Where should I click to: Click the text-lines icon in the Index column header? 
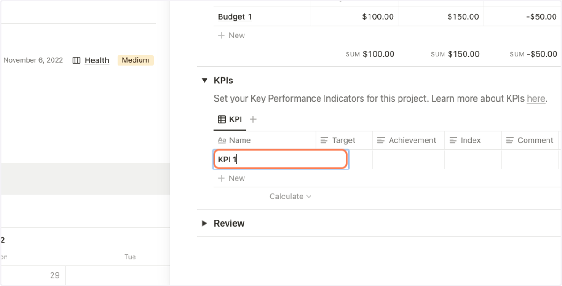tap(453, 140)
